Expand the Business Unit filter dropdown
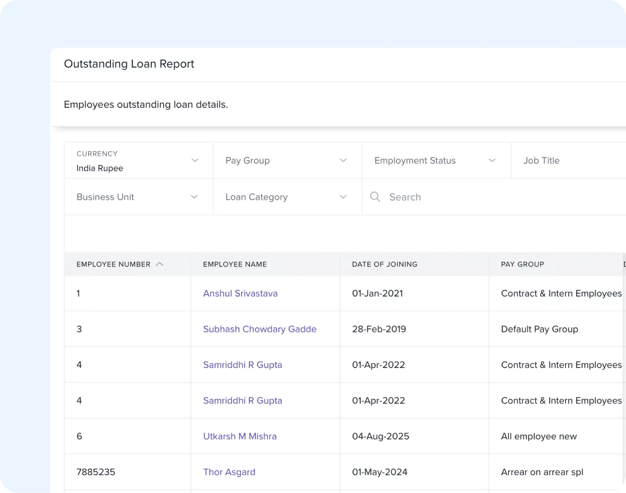The width and height of the screenshot is (626, 493). tap(139, 197)
